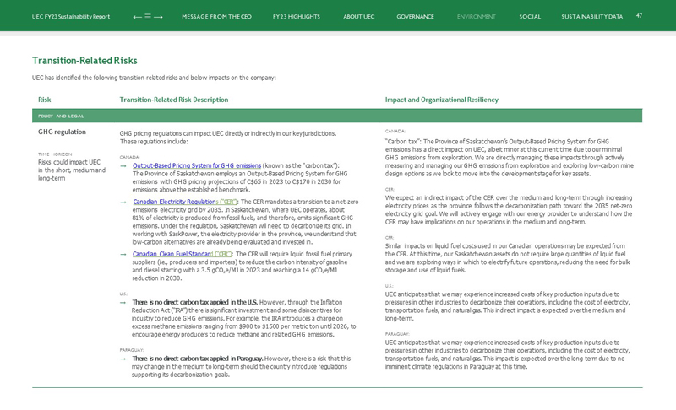
Task: Open Message from the CEO section
Action: point(216,17)
